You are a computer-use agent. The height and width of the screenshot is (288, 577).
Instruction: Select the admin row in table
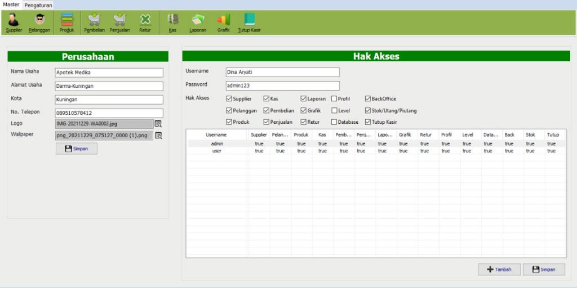[x=217, y=143]
